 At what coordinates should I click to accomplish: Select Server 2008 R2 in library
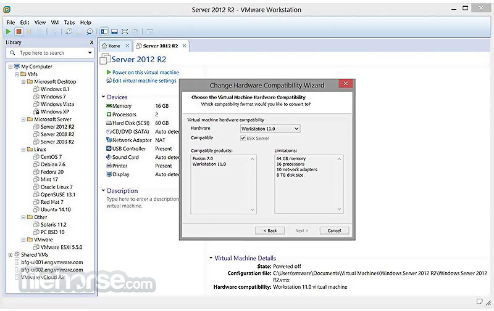coord(57,134)
